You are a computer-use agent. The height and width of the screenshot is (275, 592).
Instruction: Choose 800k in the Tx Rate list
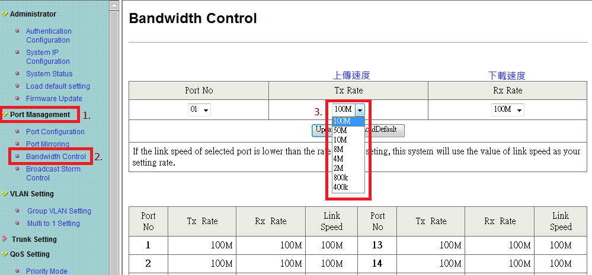[341, 177]
